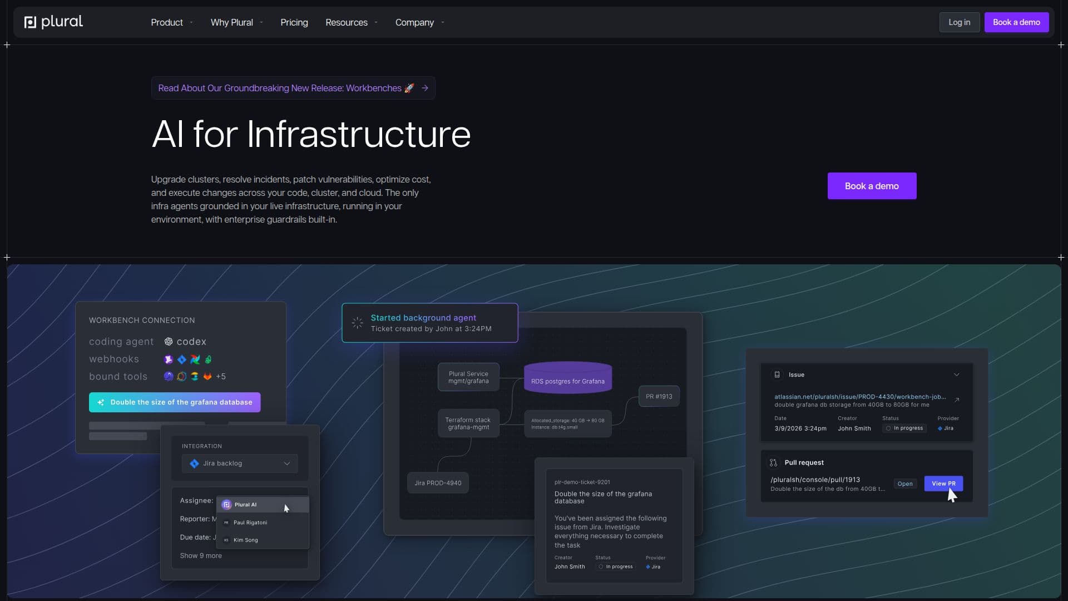The image size is (1068, 601).
Task: Go to the Pricing page
Action: 294,22
